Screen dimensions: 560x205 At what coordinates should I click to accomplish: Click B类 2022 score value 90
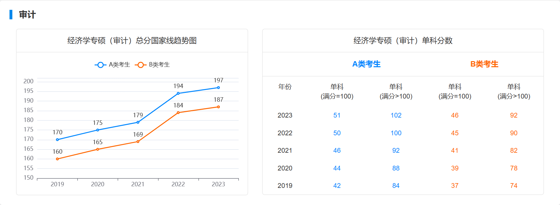click(513, 133)
